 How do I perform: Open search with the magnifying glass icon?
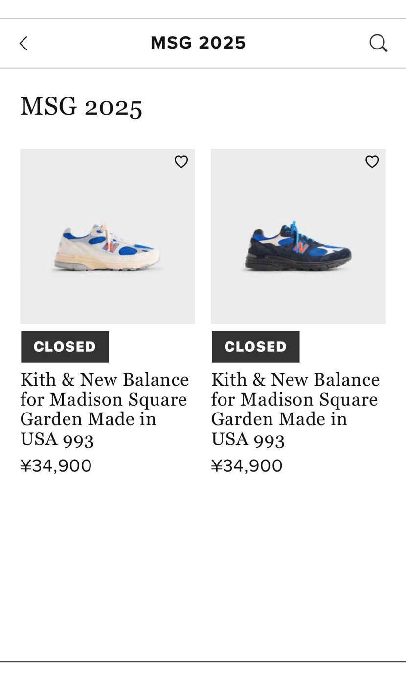pyautogui.click(x=378, y=43)
